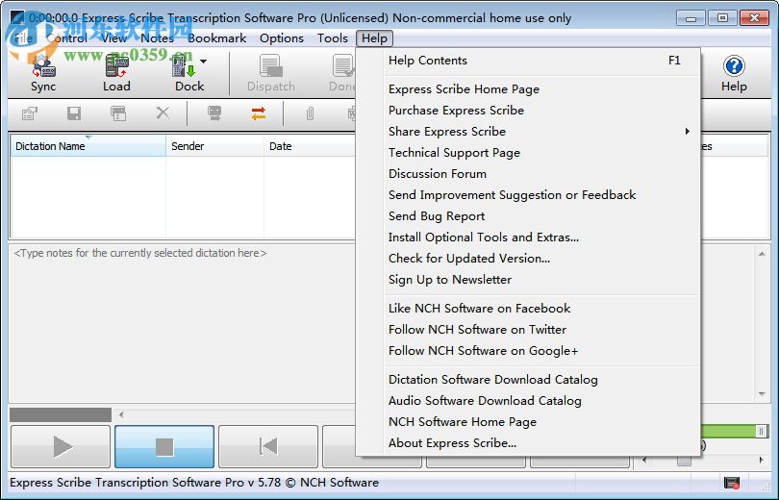
Task: Close the open Help menu
Action: coord(375,38)
